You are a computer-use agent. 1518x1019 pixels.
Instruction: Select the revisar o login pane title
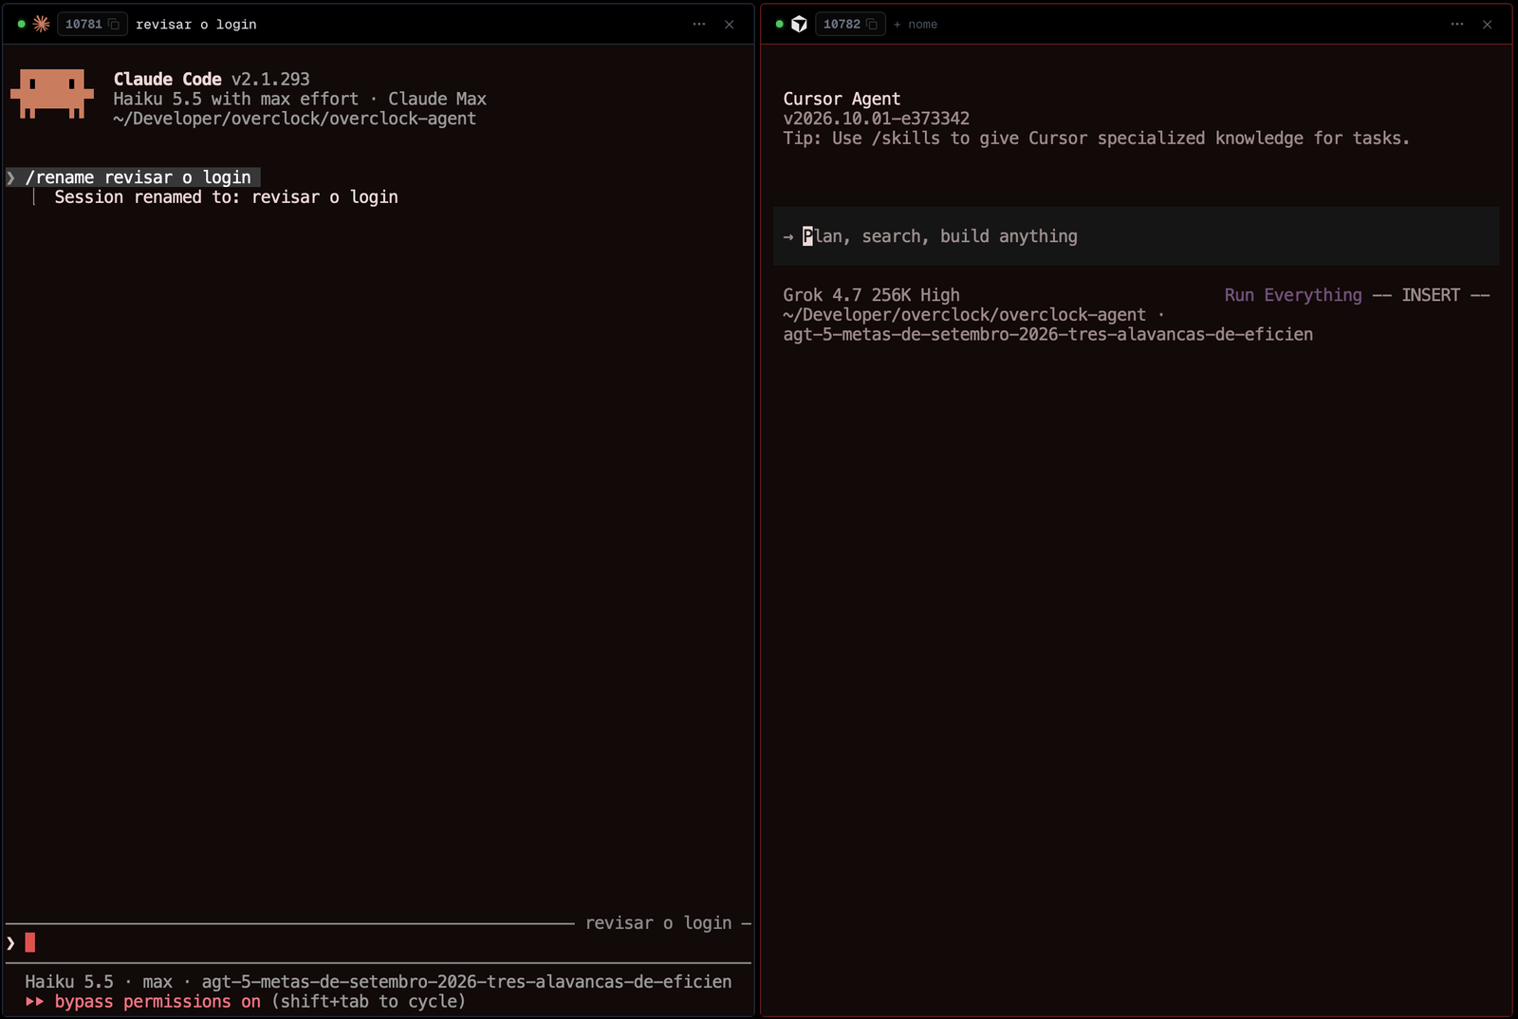click(x=195, y=24)
